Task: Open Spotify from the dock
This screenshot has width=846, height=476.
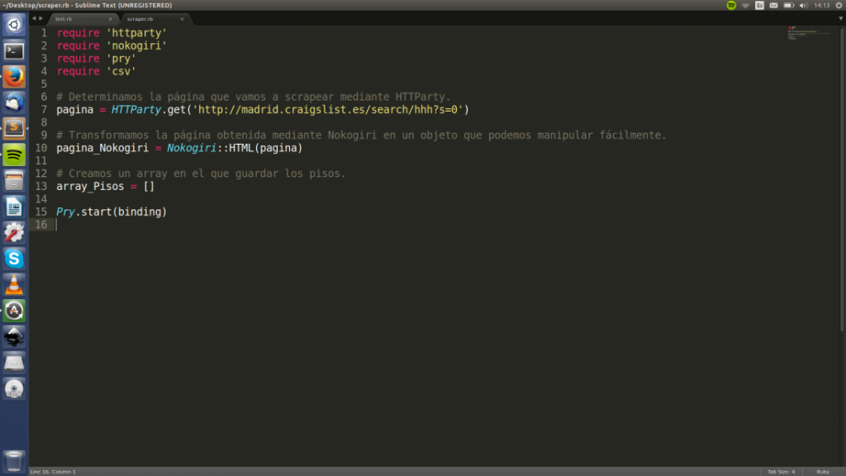Action: tap(14, 155)
